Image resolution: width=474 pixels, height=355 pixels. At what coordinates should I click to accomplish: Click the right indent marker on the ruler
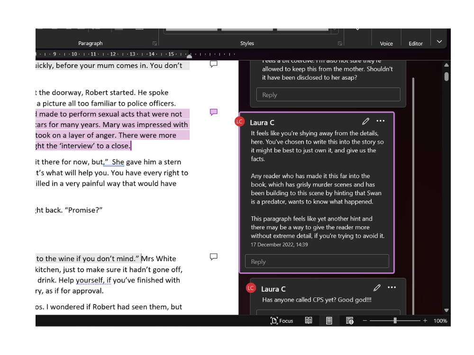[x=189, y=56]
